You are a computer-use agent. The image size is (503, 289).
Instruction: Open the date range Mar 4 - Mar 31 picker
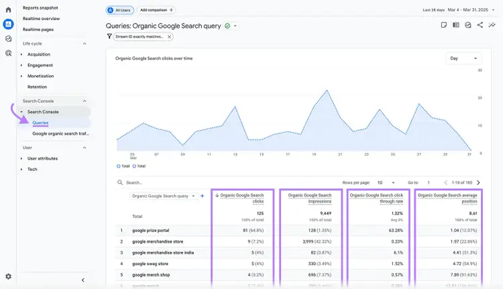[x=471, y=10]
